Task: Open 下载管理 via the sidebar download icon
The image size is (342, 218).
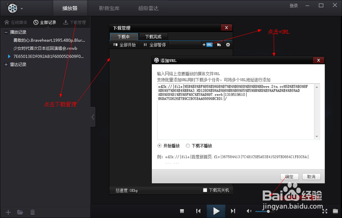Action: (66, 22)
